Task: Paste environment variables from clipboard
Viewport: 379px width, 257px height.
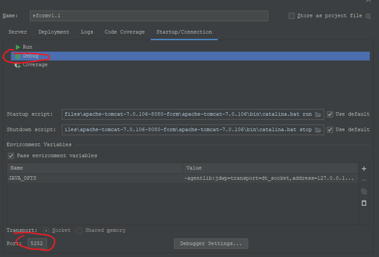Action: [364, 203]
